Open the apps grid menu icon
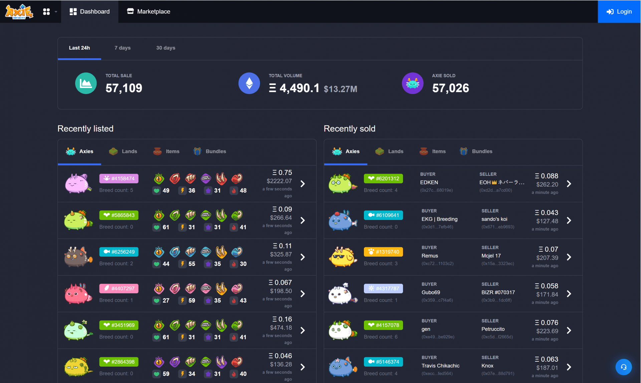This screenshot has height=383, width=641. 46,12
